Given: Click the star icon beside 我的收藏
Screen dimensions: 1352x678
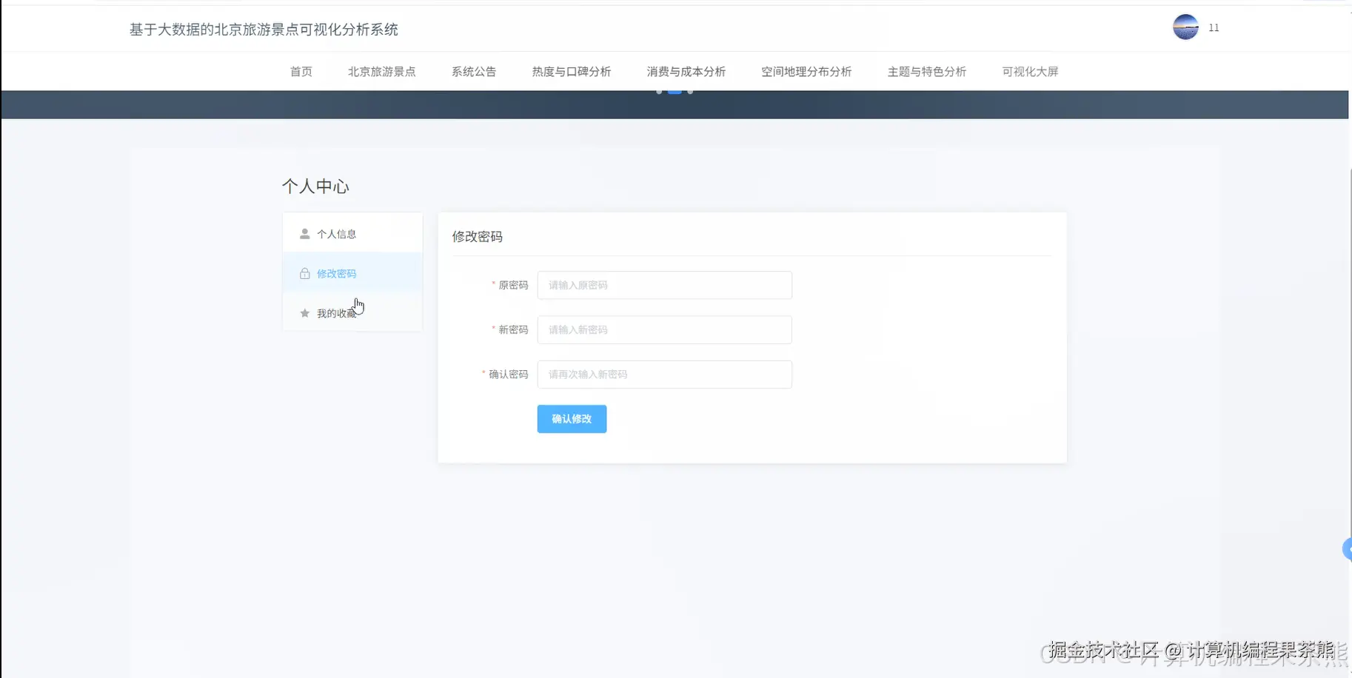Looking at the screenshot, I should click(x=304, y=312).
